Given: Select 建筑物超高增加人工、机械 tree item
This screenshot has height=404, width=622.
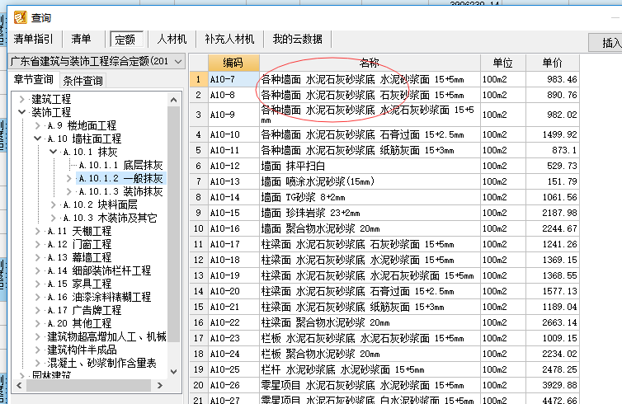Looking at the screenshot, I should click(x=106, y=336).
